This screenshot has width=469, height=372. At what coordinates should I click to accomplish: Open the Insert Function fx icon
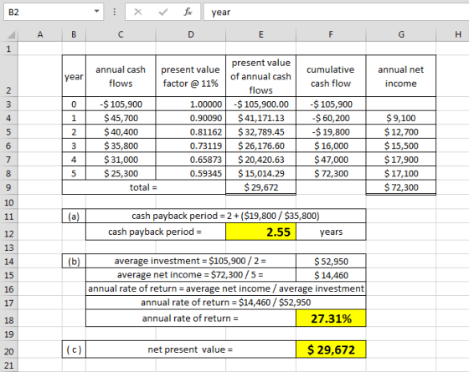[x=188, y=12]
